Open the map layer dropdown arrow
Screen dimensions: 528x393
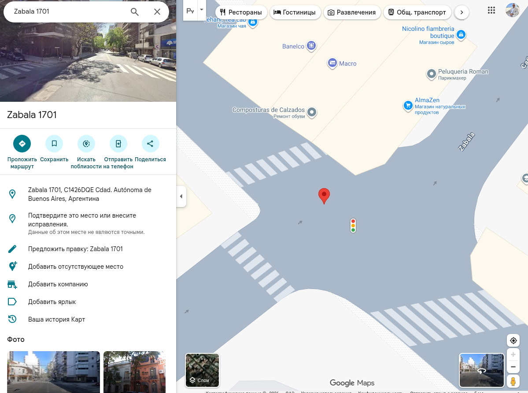(x=202, y=9)
